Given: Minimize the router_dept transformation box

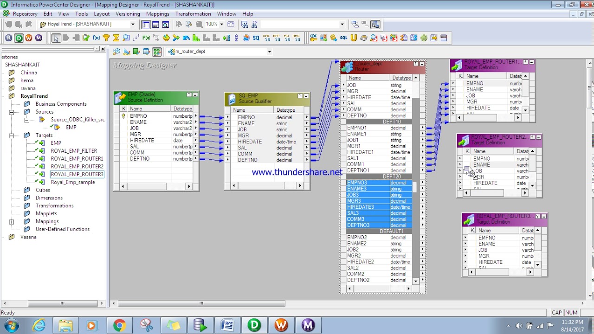Looking at the screenshot, I should click(422, 64).
